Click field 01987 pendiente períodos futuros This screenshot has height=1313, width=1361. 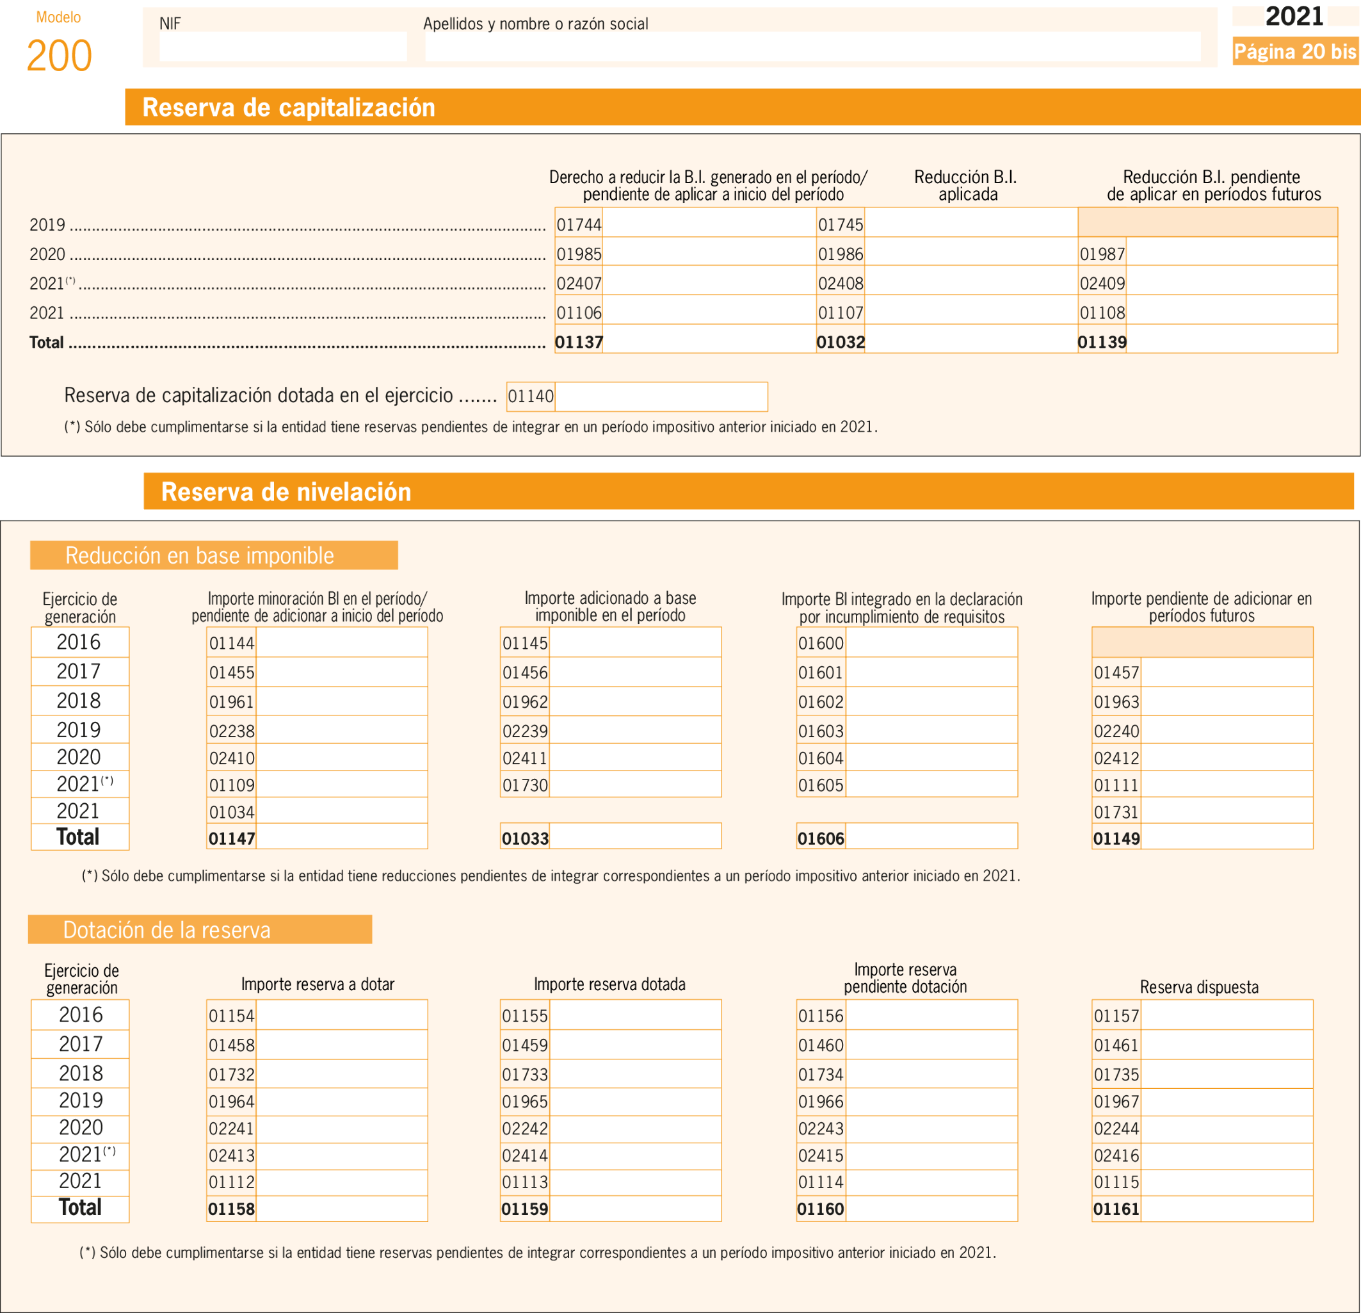tap(1232, 252)
